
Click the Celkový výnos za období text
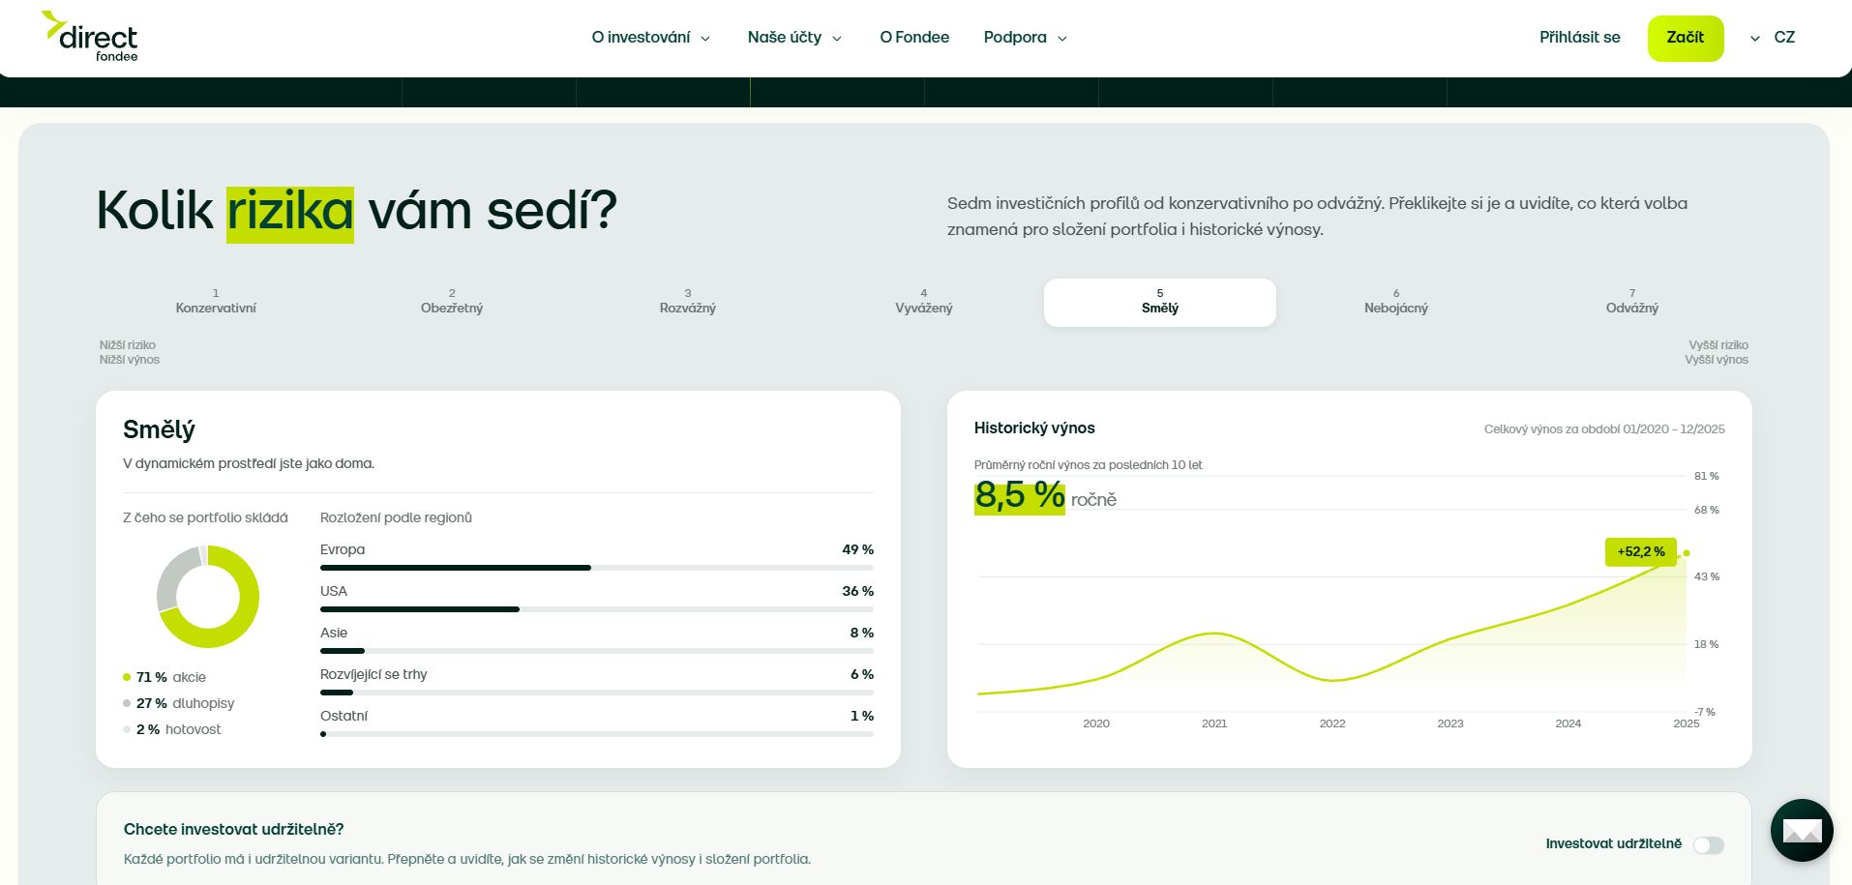[x=1604, y=429]
